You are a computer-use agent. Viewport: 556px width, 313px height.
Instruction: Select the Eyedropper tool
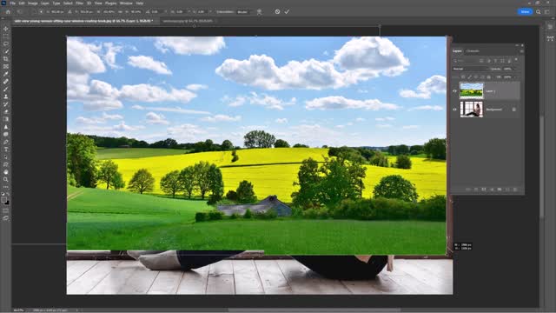[6, 74]
